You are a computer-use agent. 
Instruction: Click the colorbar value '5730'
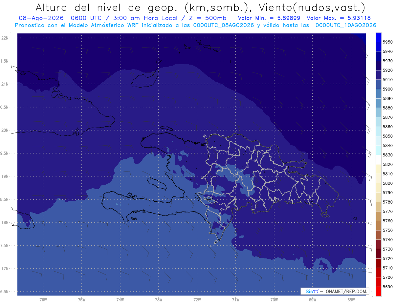coord(388,249)
